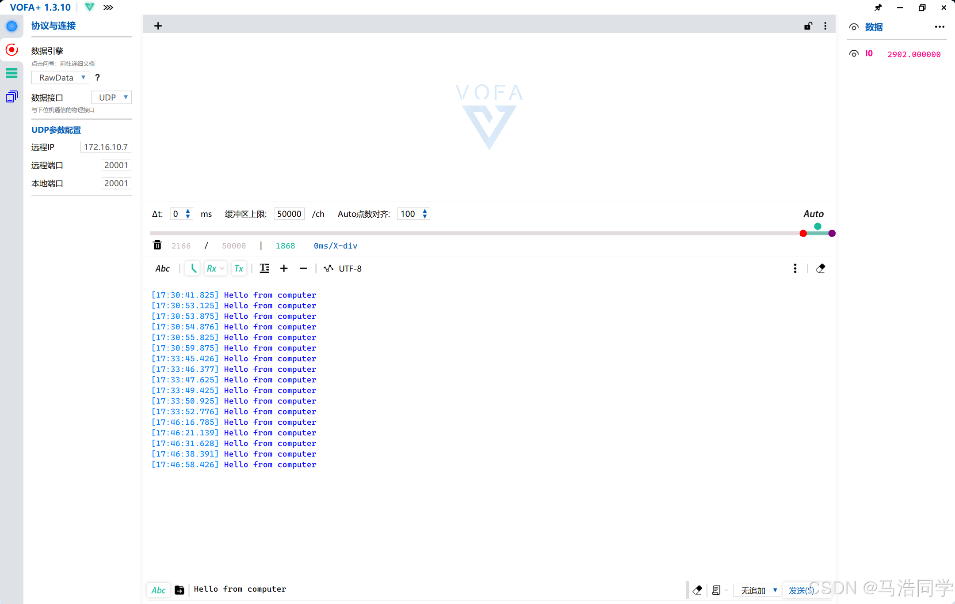Toggle the eye icon beside the 数据 heading

(854, 27)
